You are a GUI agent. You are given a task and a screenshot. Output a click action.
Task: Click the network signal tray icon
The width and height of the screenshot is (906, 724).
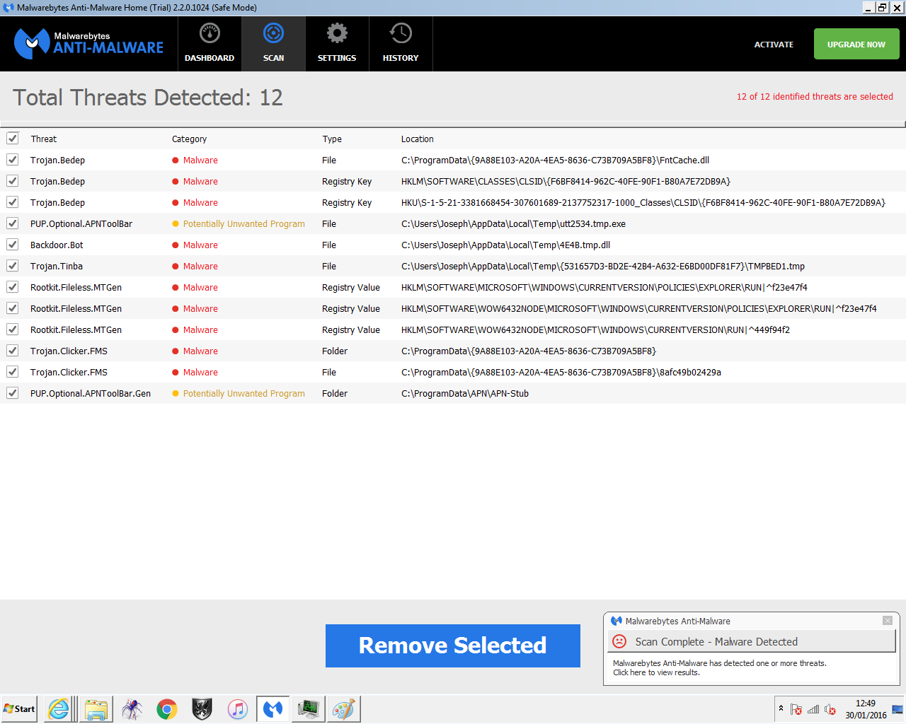(813, 709)
